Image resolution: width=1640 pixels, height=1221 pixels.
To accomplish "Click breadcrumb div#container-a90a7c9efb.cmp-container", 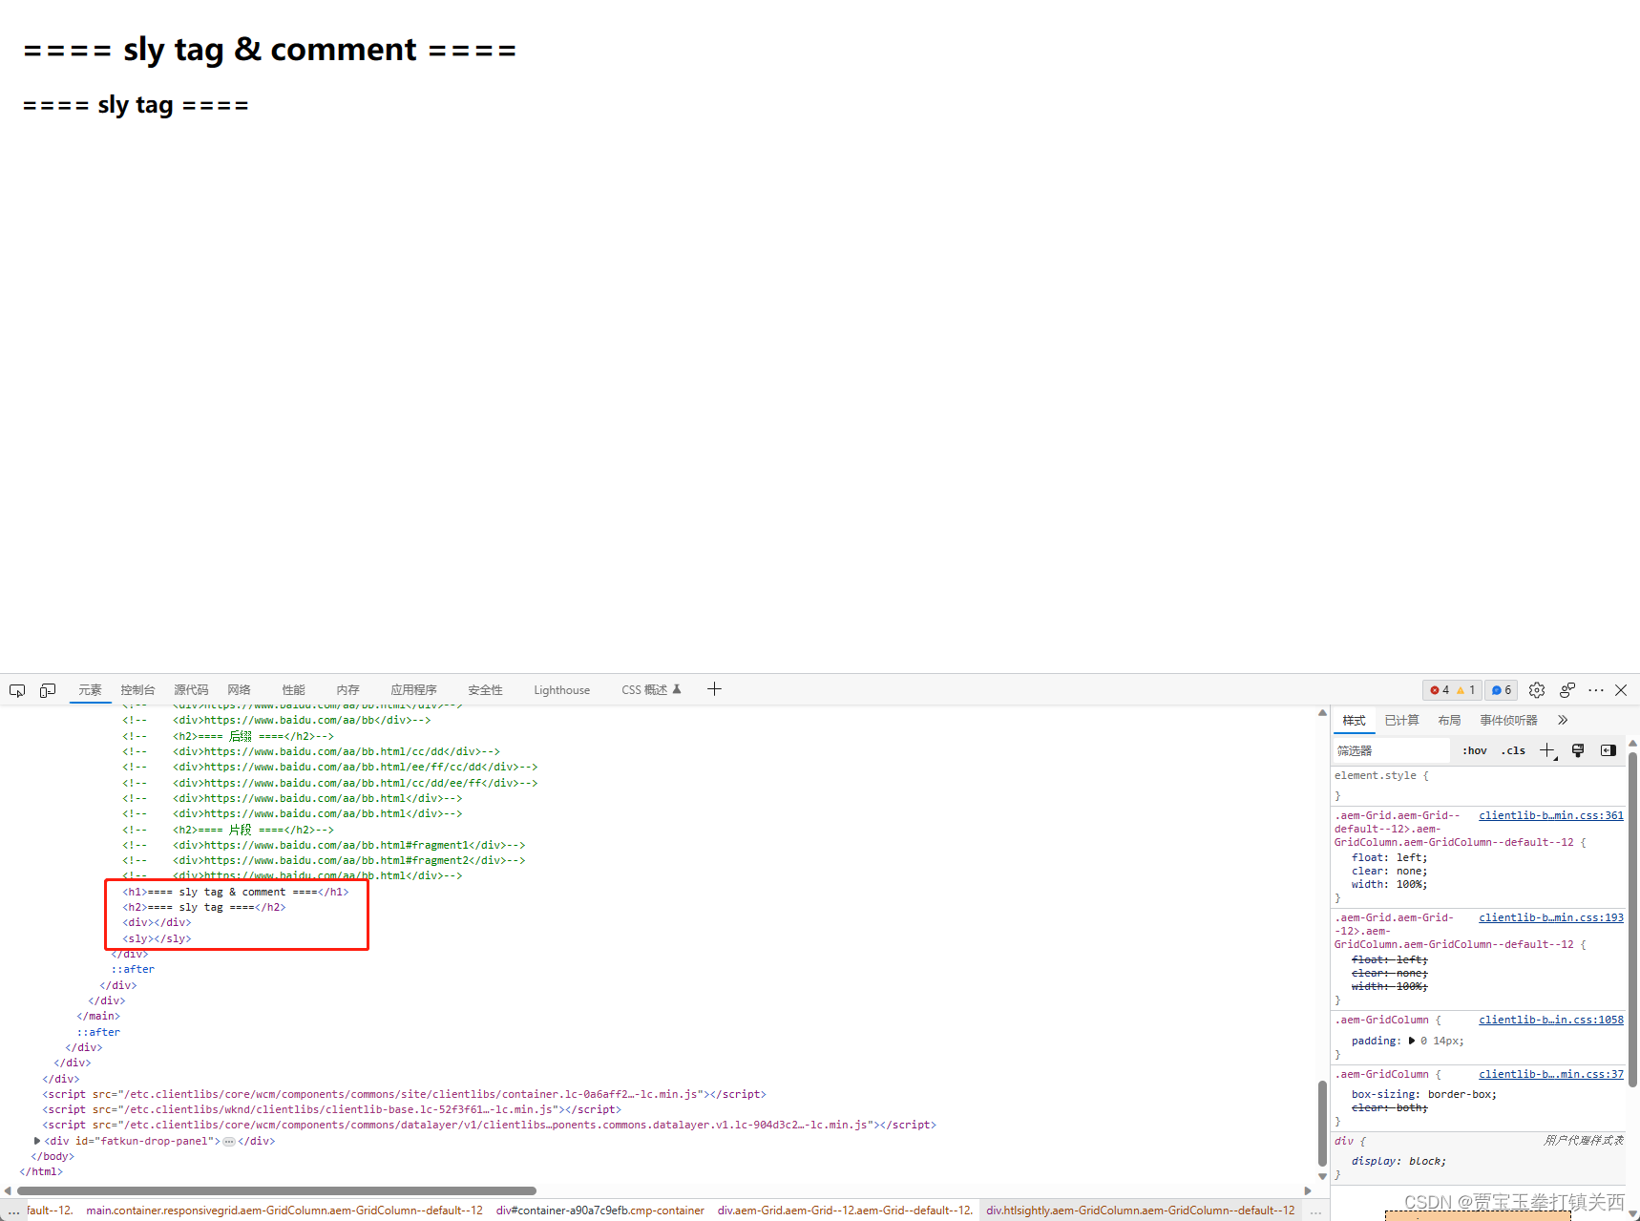I will 599,1210.
